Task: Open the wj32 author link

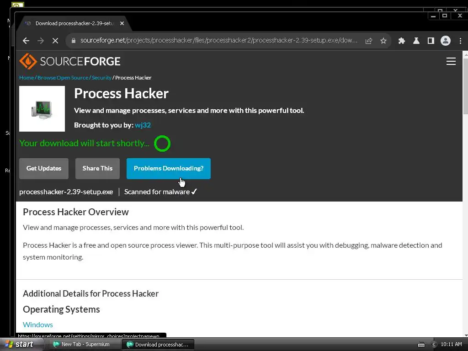Action: [x=143, y=125]
